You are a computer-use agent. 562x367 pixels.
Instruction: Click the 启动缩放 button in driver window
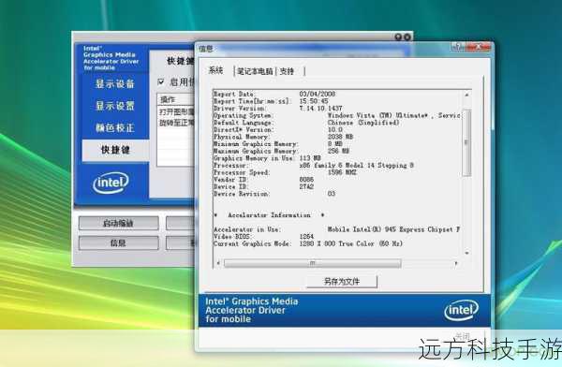118,223
